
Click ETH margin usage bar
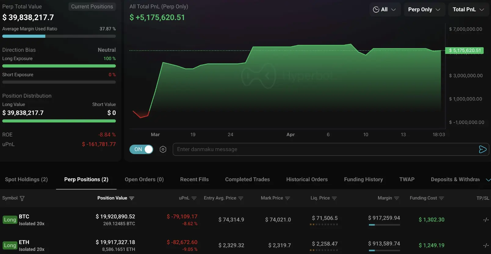(384, 250)
